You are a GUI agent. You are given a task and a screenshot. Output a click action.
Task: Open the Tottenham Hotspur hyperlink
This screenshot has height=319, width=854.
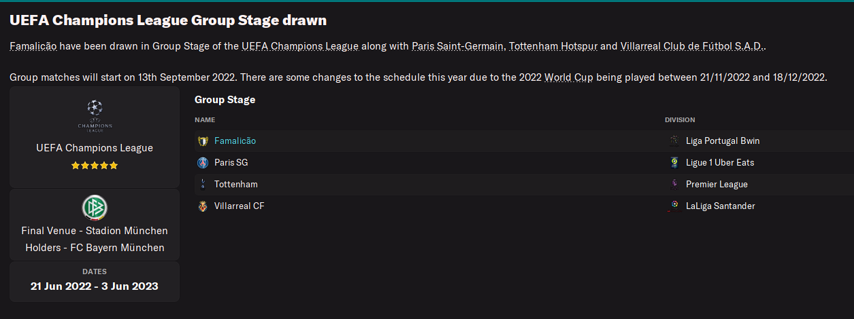(x=553, y=47)
